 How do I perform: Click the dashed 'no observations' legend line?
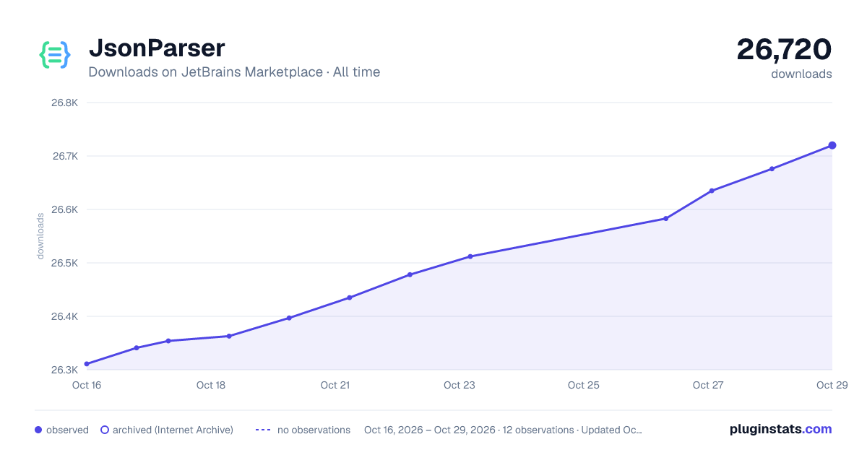coord(263,430)
